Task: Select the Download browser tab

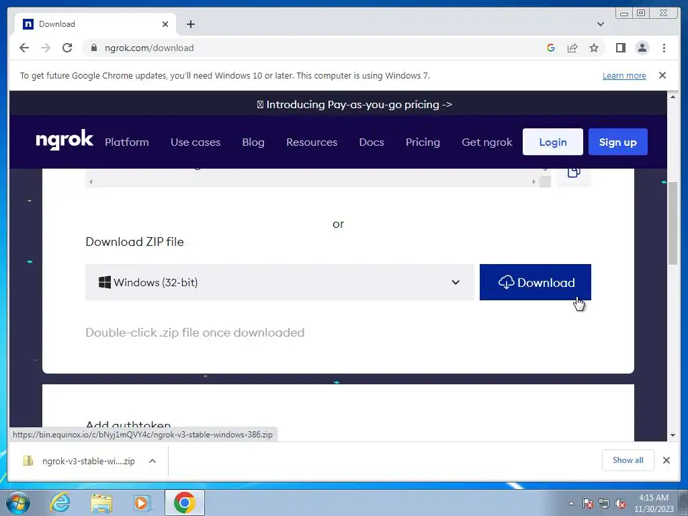Action: coord(95,24)
